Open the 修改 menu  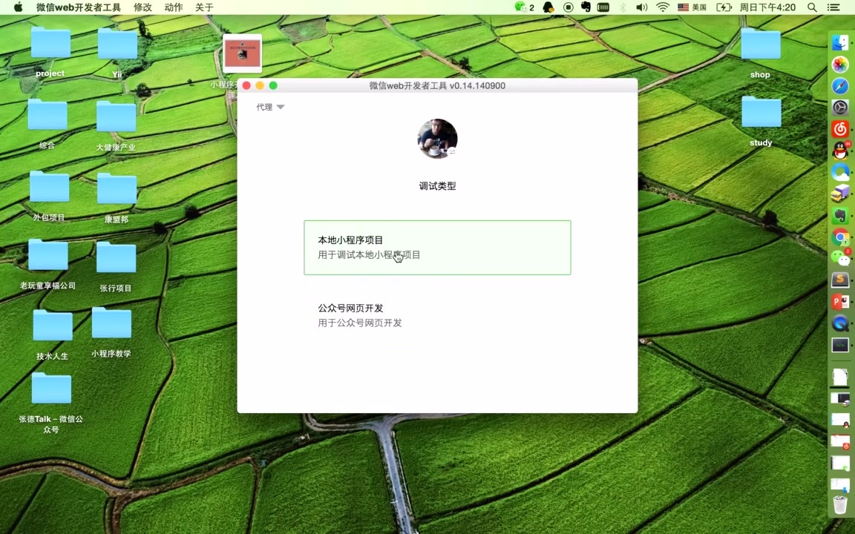tap(142, 7)
